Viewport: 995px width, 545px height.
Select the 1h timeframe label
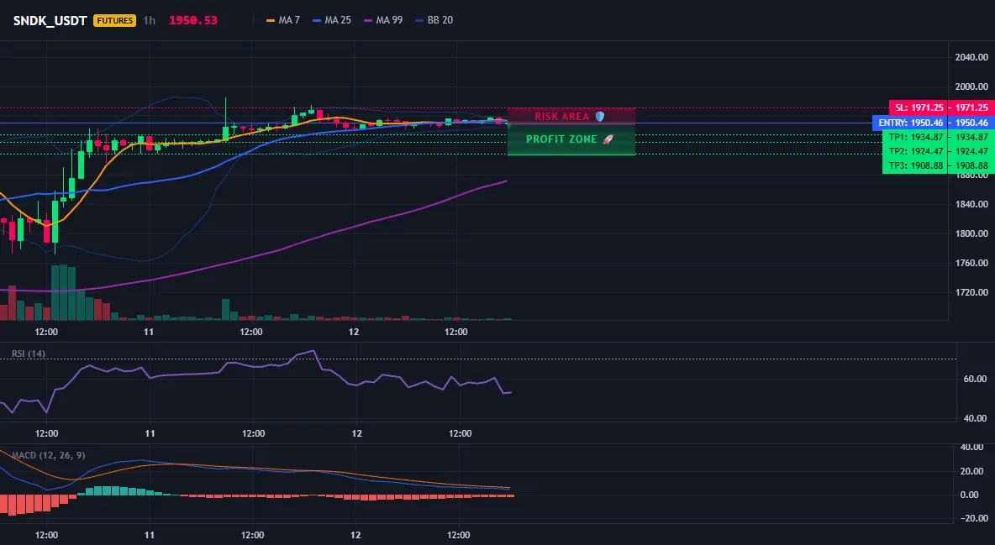149,20
